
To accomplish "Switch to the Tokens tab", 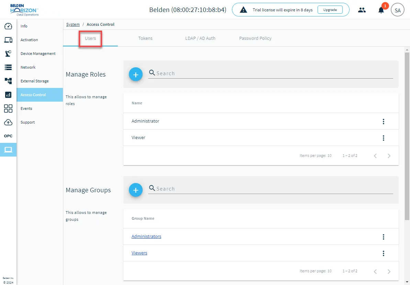I will pyautogui.click(x=145, y=38).
